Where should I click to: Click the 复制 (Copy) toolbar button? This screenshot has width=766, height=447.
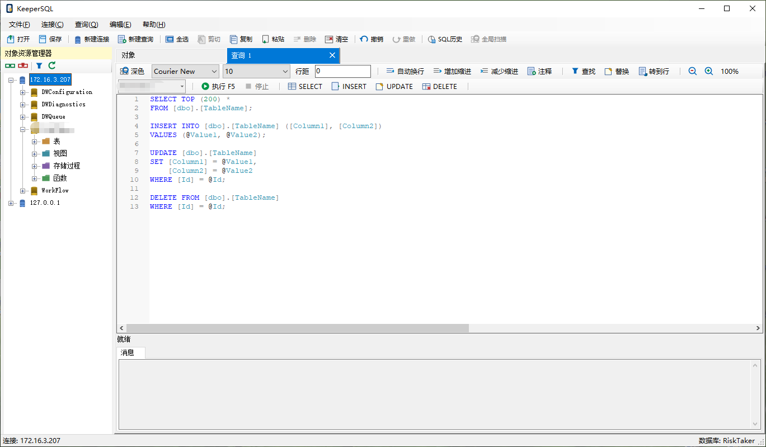241,39
